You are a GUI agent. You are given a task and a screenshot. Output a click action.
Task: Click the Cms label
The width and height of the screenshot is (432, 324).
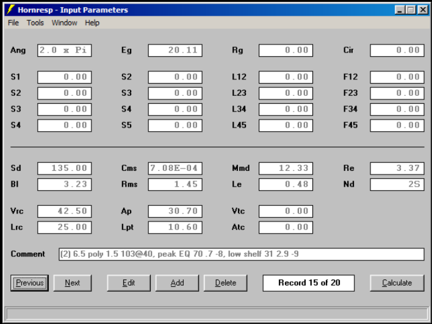[x=129, y=168]
